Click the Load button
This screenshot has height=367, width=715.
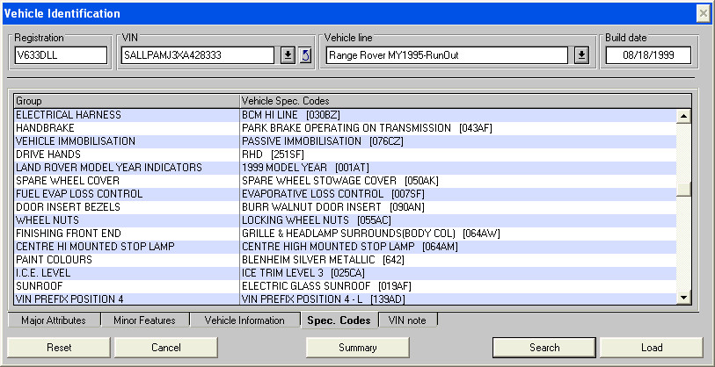(x=651, y=348)
